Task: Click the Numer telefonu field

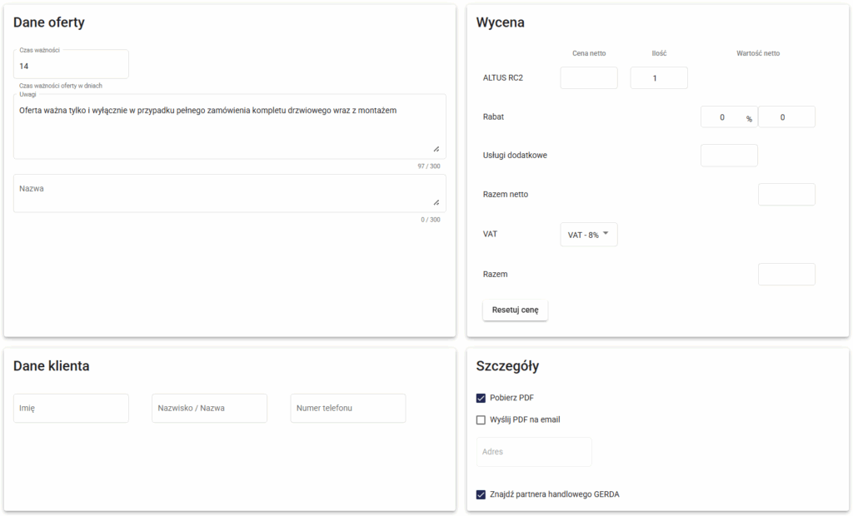Action: [347, 409]
